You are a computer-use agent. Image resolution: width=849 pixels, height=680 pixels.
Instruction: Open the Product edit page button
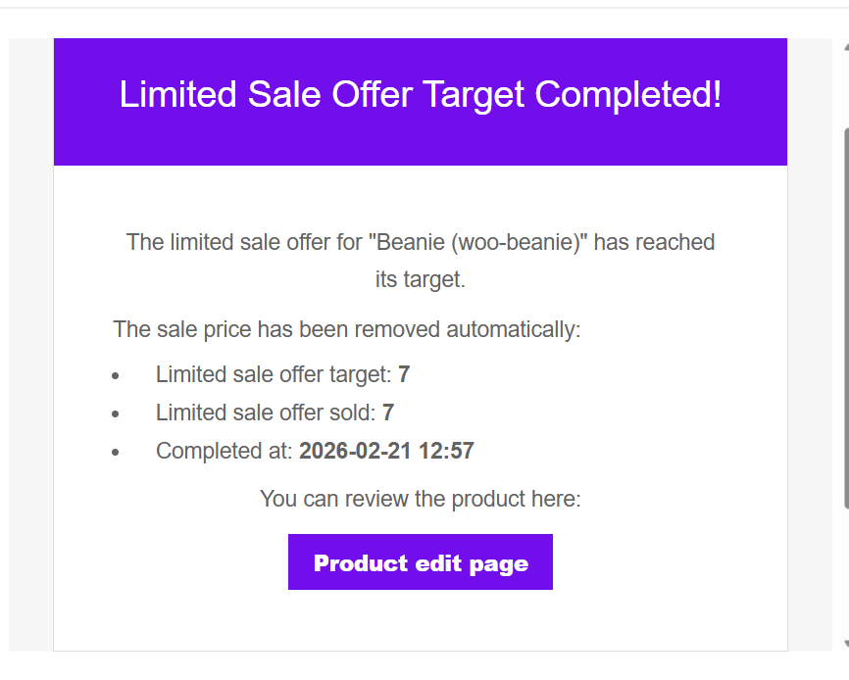[421, 562]
